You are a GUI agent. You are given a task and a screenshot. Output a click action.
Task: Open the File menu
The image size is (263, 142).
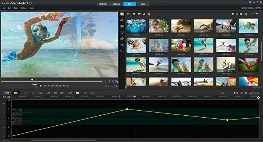4,8
